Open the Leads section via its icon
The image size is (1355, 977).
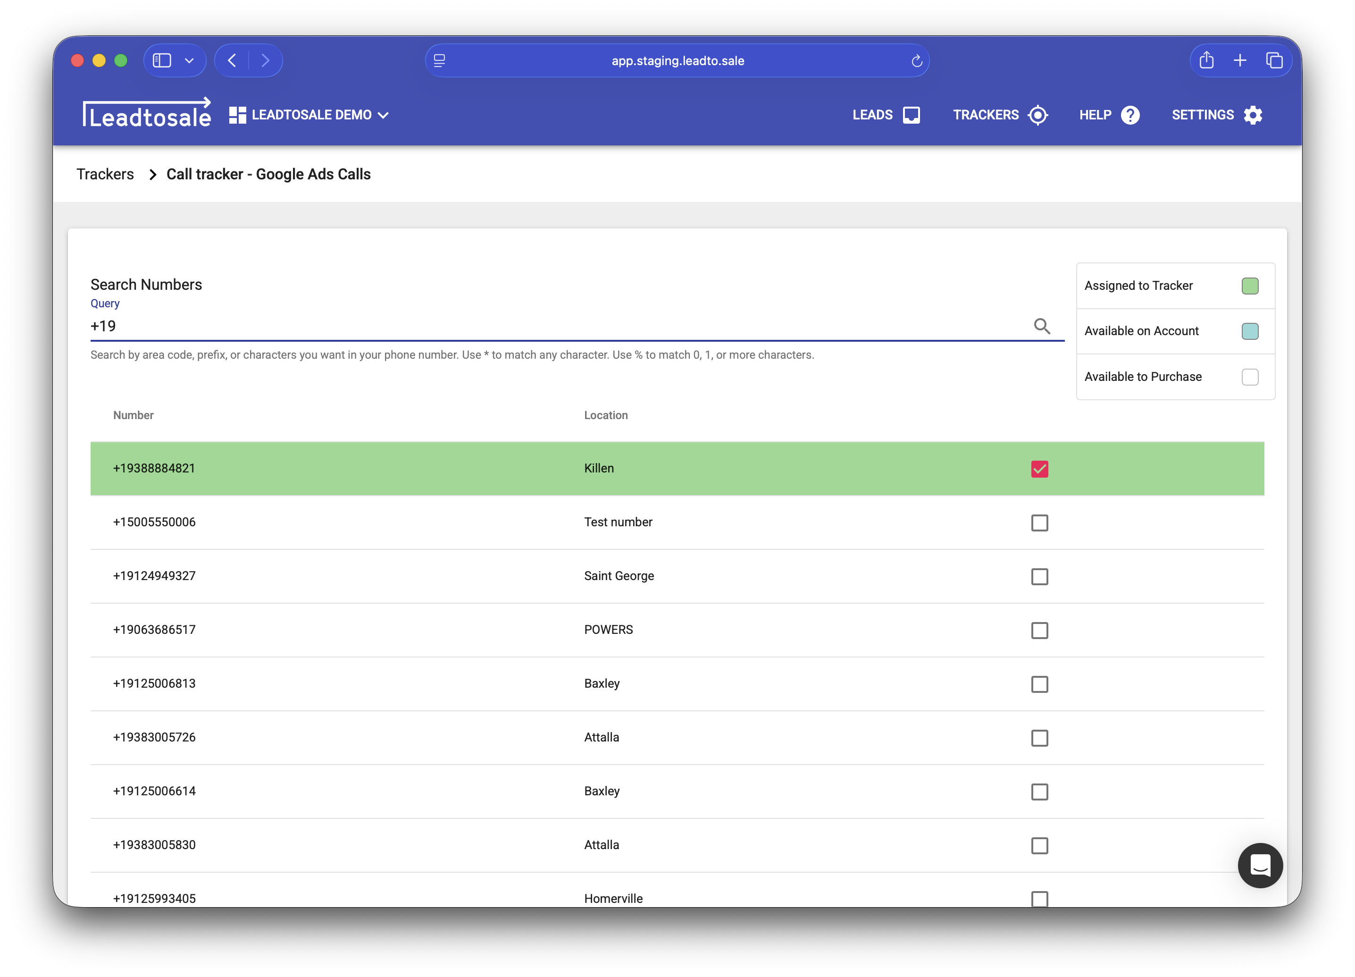pos(911,115)
